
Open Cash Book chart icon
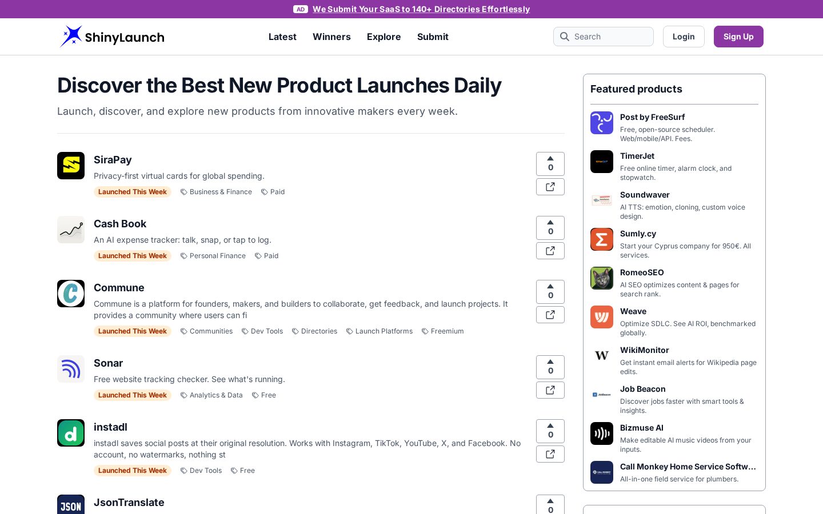tap(71, 230)
